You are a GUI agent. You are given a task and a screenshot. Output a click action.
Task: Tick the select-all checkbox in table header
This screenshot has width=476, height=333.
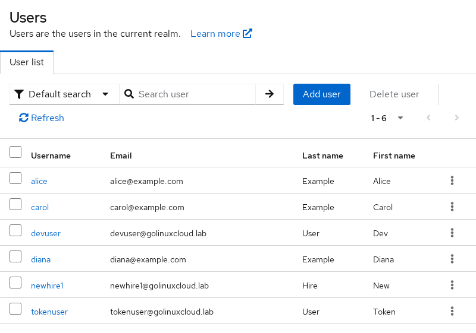point(15,152)
